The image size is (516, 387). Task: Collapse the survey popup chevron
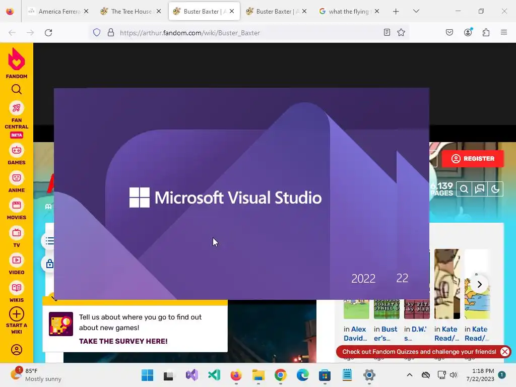pyautogui.click(x=54, y=299)
